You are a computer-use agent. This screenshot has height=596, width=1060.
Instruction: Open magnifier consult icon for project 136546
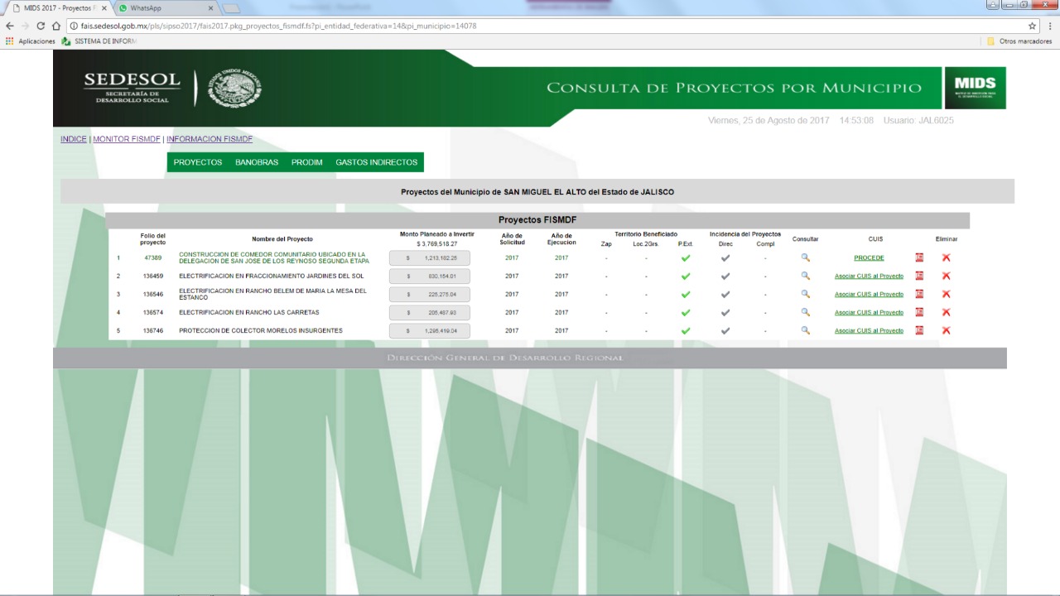805,294
